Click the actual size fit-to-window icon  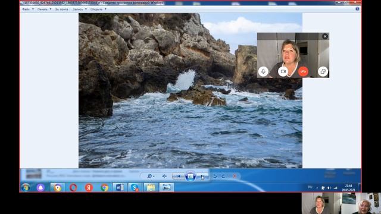[x=164, y=176]
